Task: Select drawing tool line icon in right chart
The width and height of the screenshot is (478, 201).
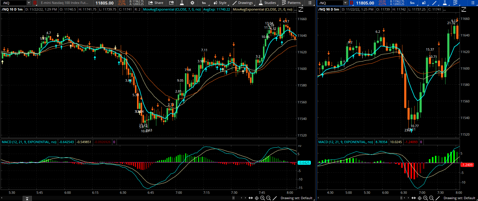Action: [438, 198]
